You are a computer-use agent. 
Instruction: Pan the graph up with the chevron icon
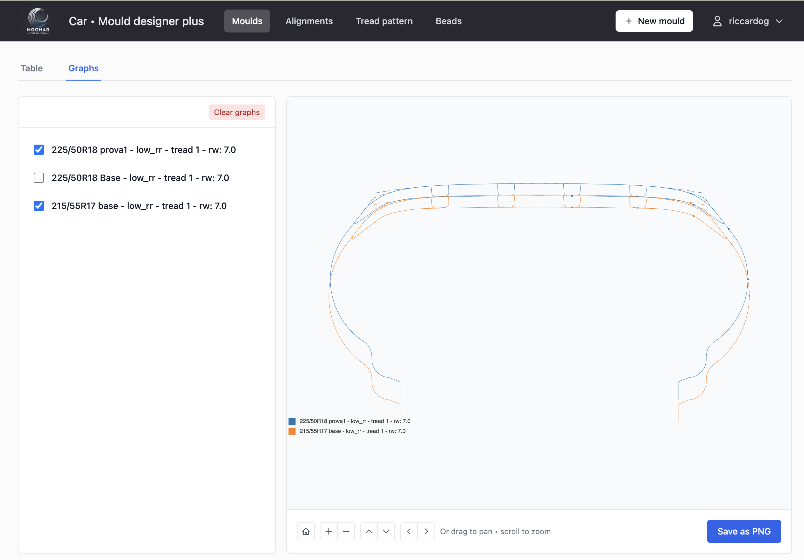click(x=368, y=531)
